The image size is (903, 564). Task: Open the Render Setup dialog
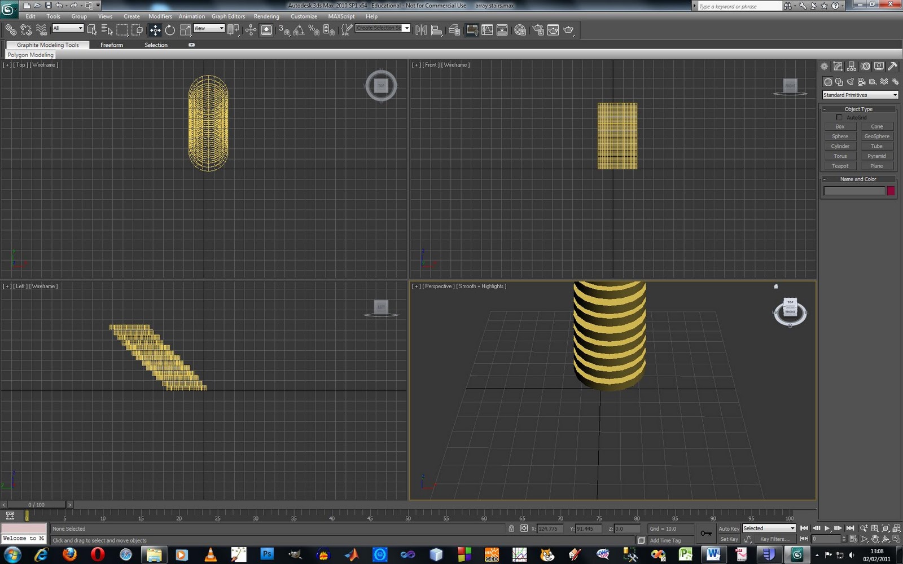(538, 30)
